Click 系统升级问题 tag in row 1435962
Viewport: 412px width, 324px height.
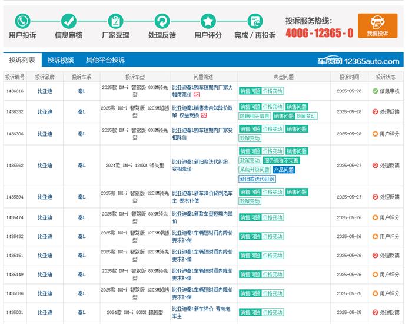pyautogui.click(x=255, y=170)
